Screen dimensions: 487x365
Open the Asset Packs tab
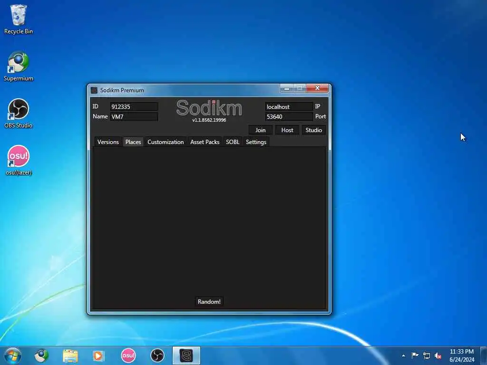coord(205,142)
